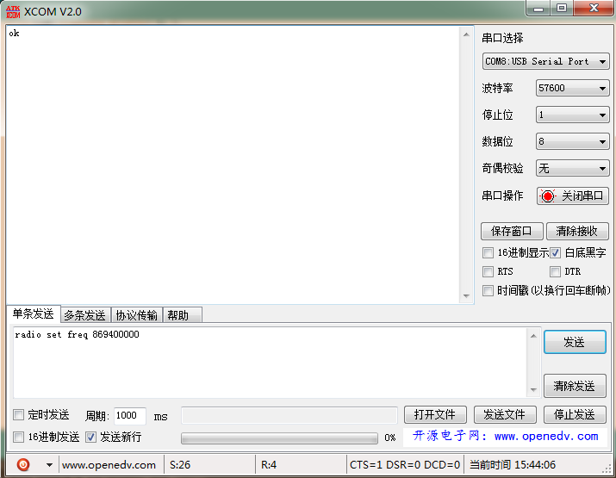Click receive area scrollbar up arrow
The width and height of the screenshot is (616, 478).
(x=466, y=34)
